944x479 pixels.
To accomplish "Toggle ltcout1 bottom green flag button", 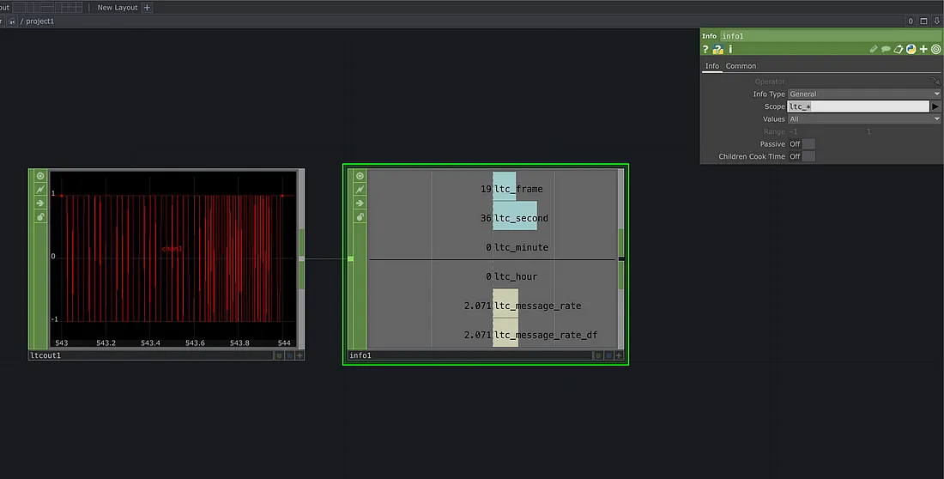I will (x=280, y=355).
